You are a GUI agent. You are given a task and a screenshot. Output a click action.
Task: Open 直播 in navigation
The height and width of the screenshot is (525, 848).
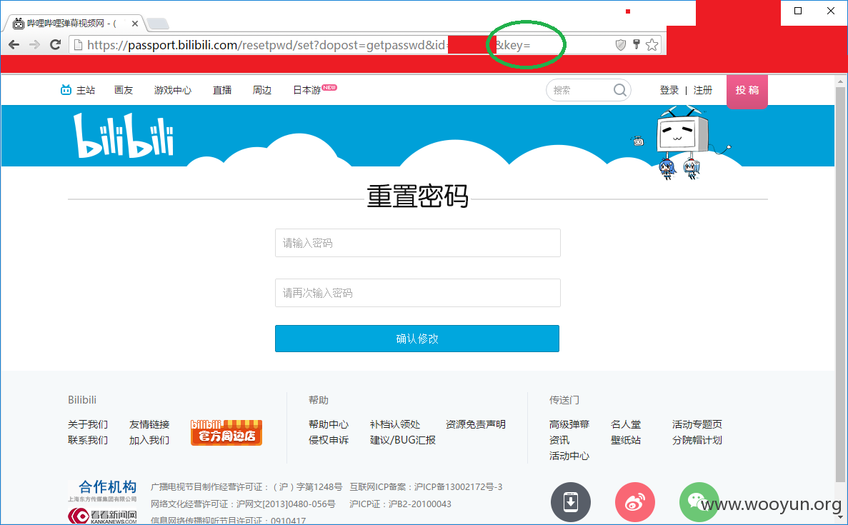tap(221, 90)
